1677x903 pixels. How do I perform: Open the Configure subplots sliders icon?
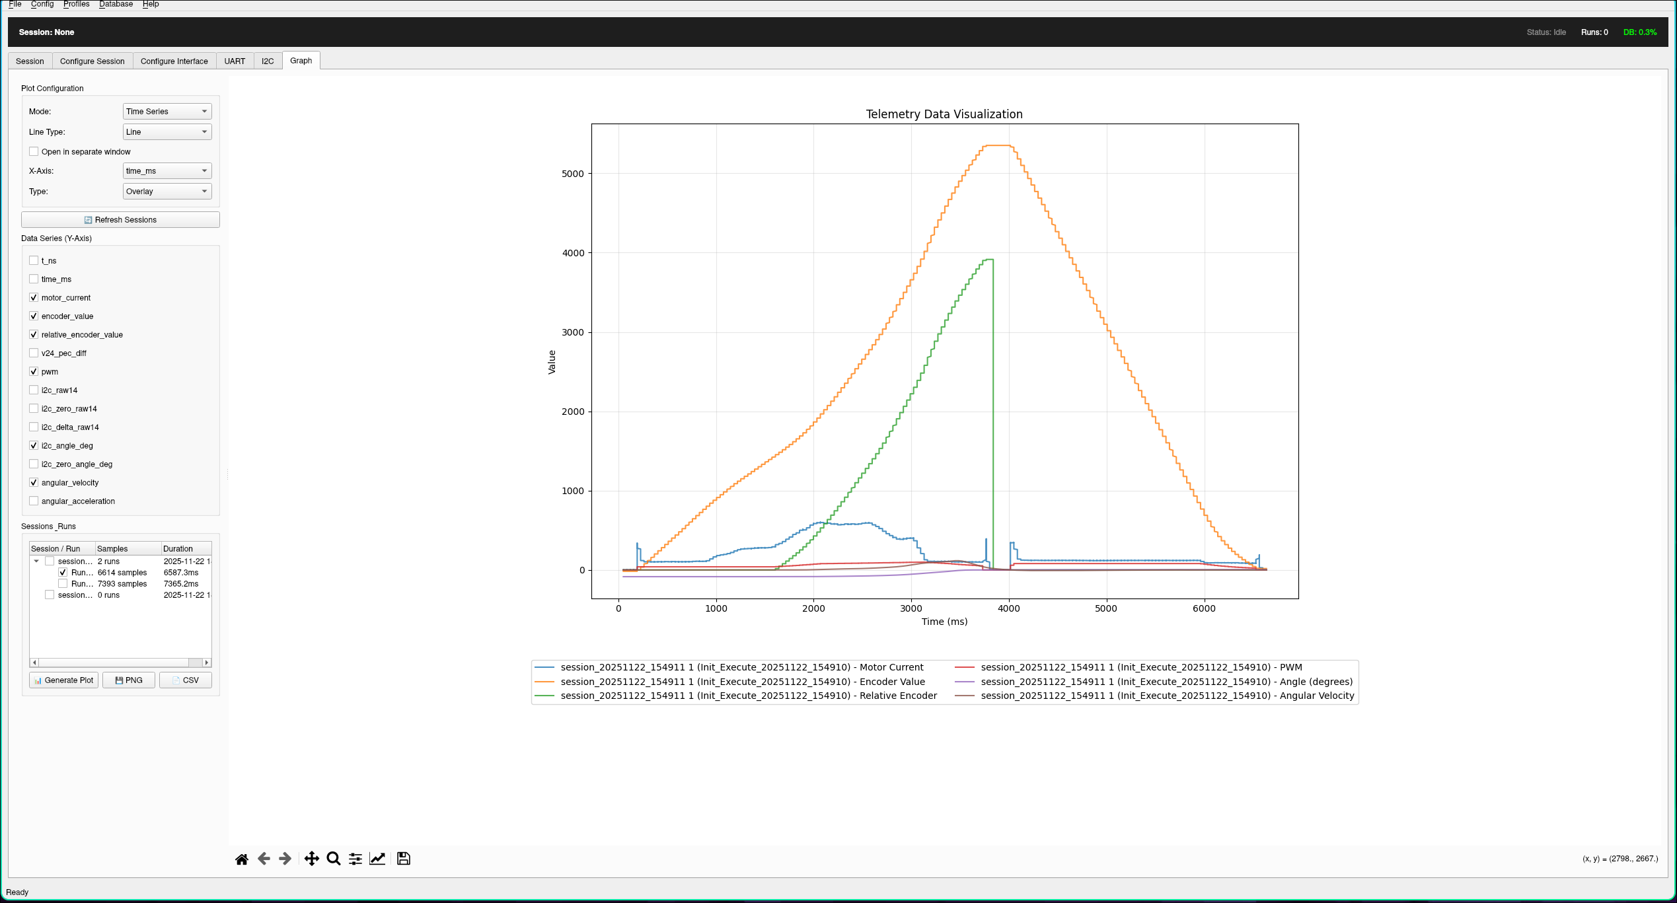point(355,859)
